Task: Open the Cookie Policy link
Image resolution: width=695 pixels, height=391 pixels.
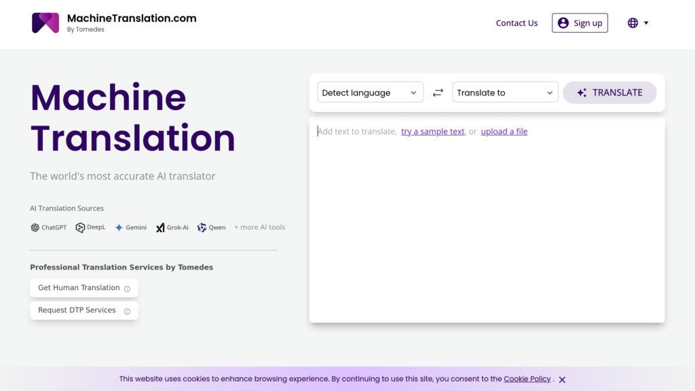Action: tap(527, 379)
